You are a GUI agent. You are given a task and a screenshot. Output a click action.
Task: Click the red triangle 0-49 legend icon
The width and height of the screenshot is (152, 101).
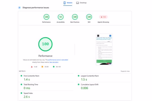click(32, 67)
